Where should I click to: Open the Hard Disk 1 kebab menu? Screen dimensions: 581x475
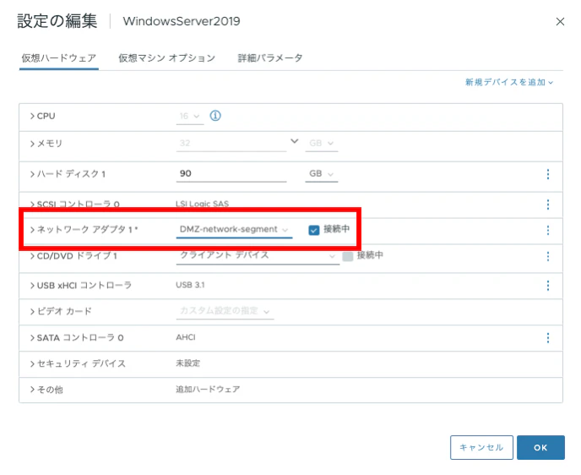tap(548, 174)
